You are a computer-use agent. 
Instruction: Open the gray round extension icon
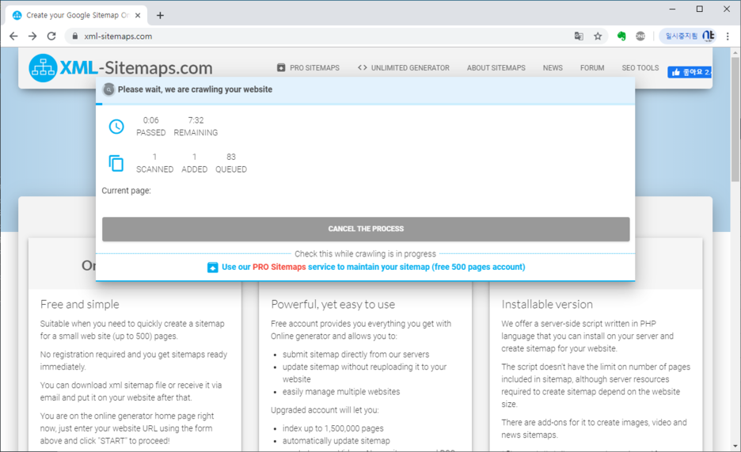click(x=640, y=36)
